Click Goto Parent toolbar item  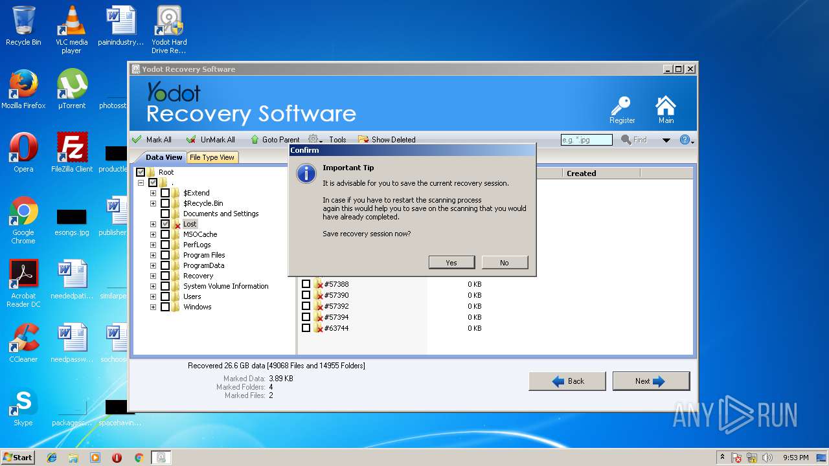tap(275, 139)
